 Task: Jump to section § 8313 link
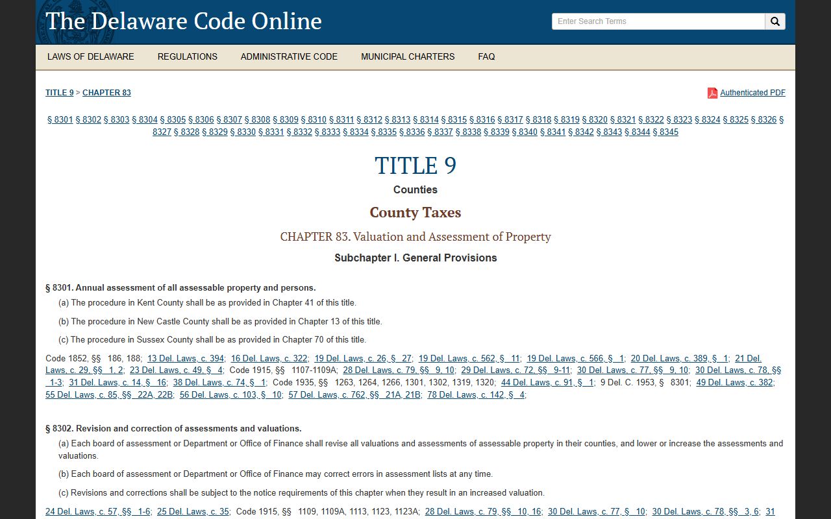(x=398, y=120)
